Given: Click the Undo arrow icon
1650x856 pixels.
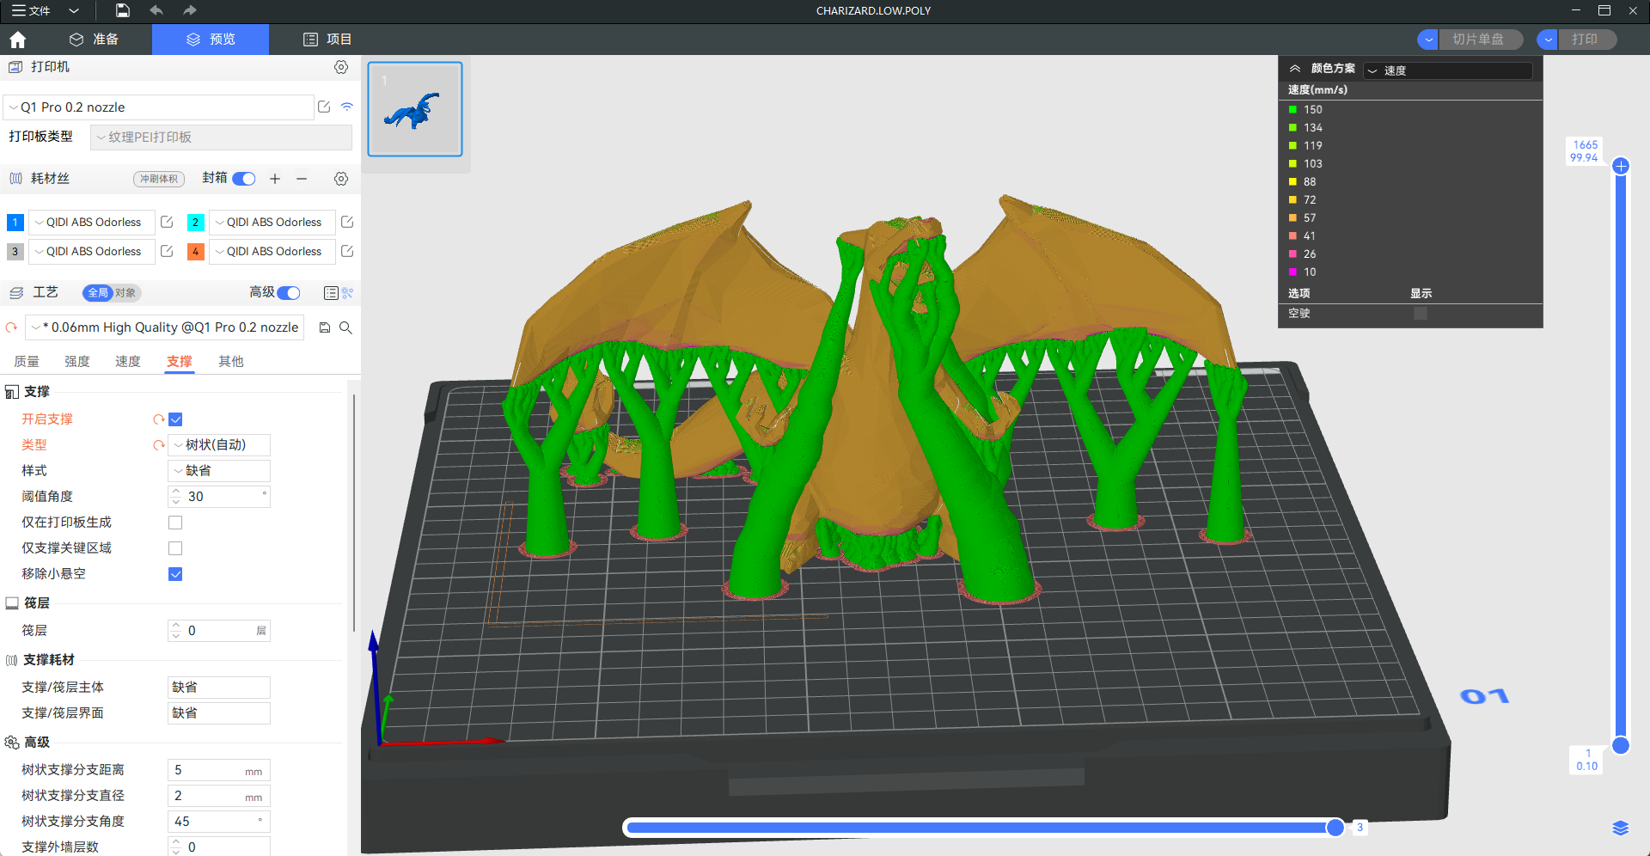Looking at the screenshot, I should [x=156, y=10].
